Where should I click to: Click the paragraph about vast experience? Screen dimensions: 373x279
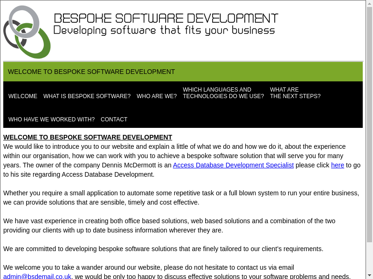tap(169, 226)
